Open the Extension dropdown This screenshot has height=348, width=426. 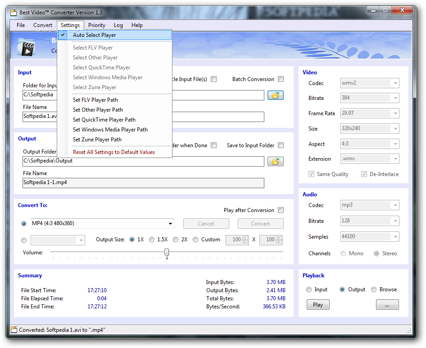click(x=395, y=158)
